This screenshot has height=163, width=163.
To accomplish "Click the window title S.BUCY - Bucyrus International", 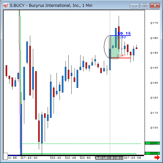I will 51,5.
